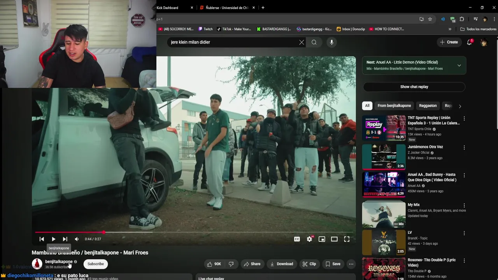Viewport: 498px width, 280px height.
Task: Click the Share button
Action: point(252,264)
